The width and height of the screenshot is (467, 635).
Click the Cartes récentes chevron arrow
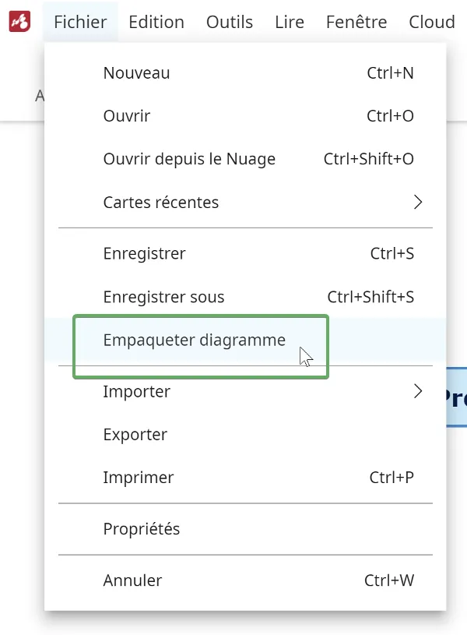point(418,203)
